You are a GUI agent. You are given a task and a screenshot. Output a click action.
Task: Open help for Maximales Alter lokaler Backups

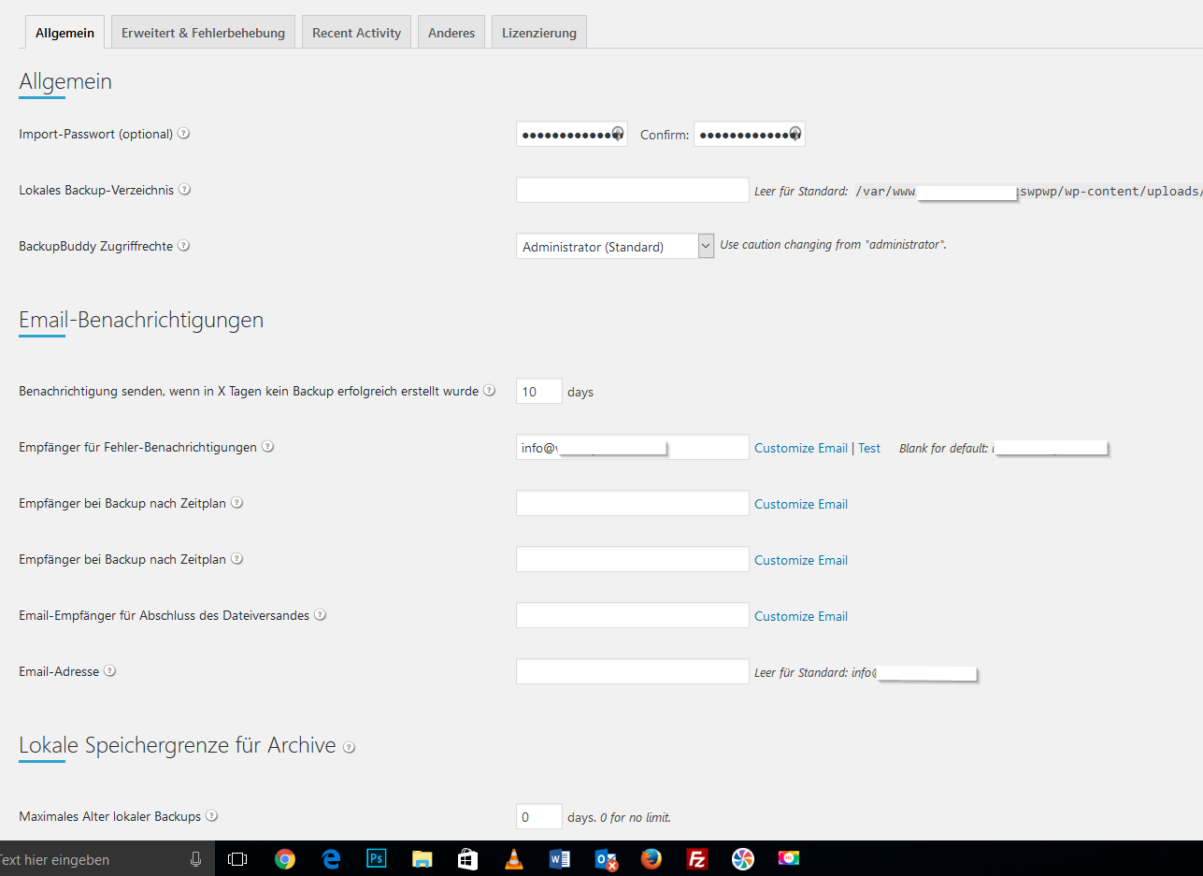(211, 816)
